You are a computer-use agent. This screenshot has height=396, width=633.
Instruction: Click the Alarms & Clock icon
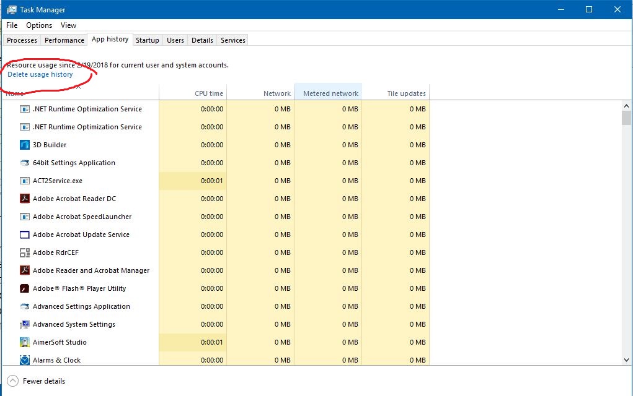[25, 360]
